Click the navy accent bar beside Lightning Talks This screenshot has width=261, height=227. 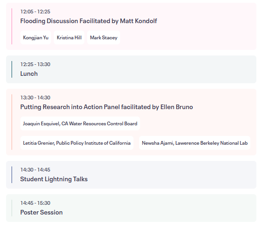12,175
